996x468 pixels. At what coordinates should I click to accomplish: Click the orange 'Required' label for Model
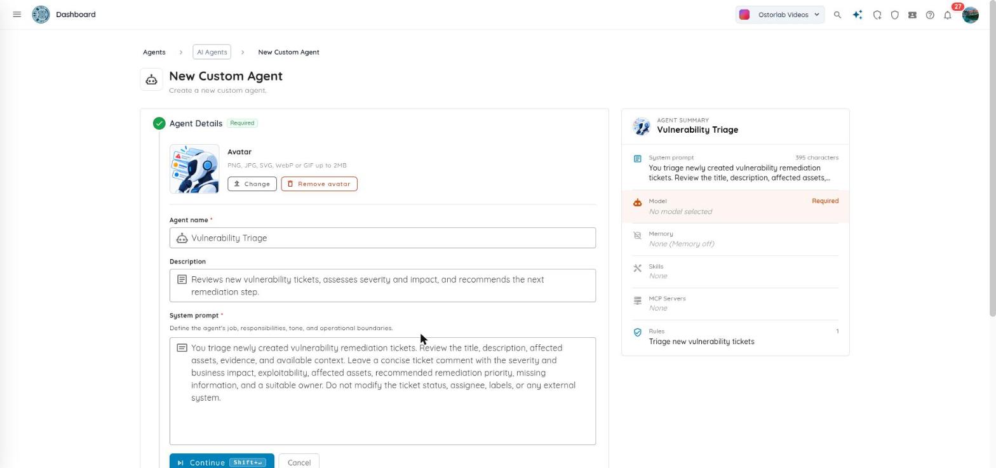click(825, 201)
